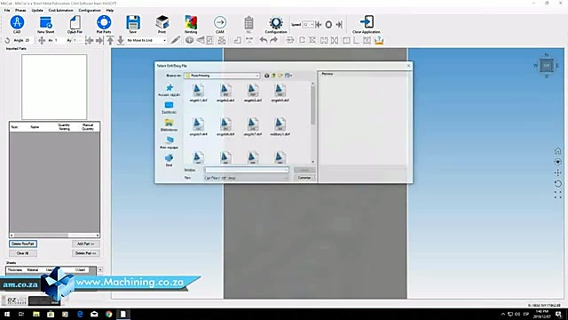
Task: Click the Add Part >> button
Action: 86,244
